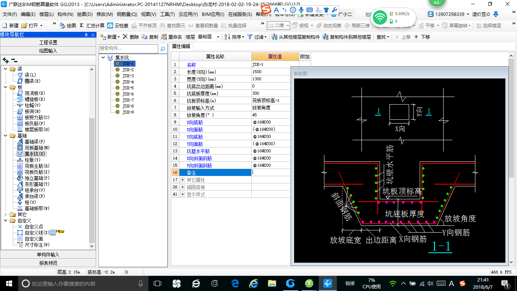Pin the 模块导航栏 panel
The width and height of the screenshot is (517, 291).
point(86,34)
